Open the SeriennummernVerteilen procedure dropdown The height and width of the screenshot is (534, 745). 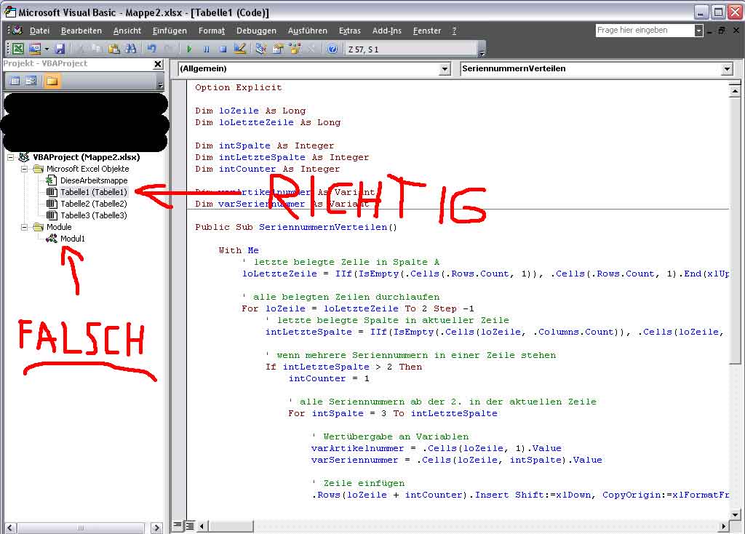pyautogui.click(x=726, y=69)
